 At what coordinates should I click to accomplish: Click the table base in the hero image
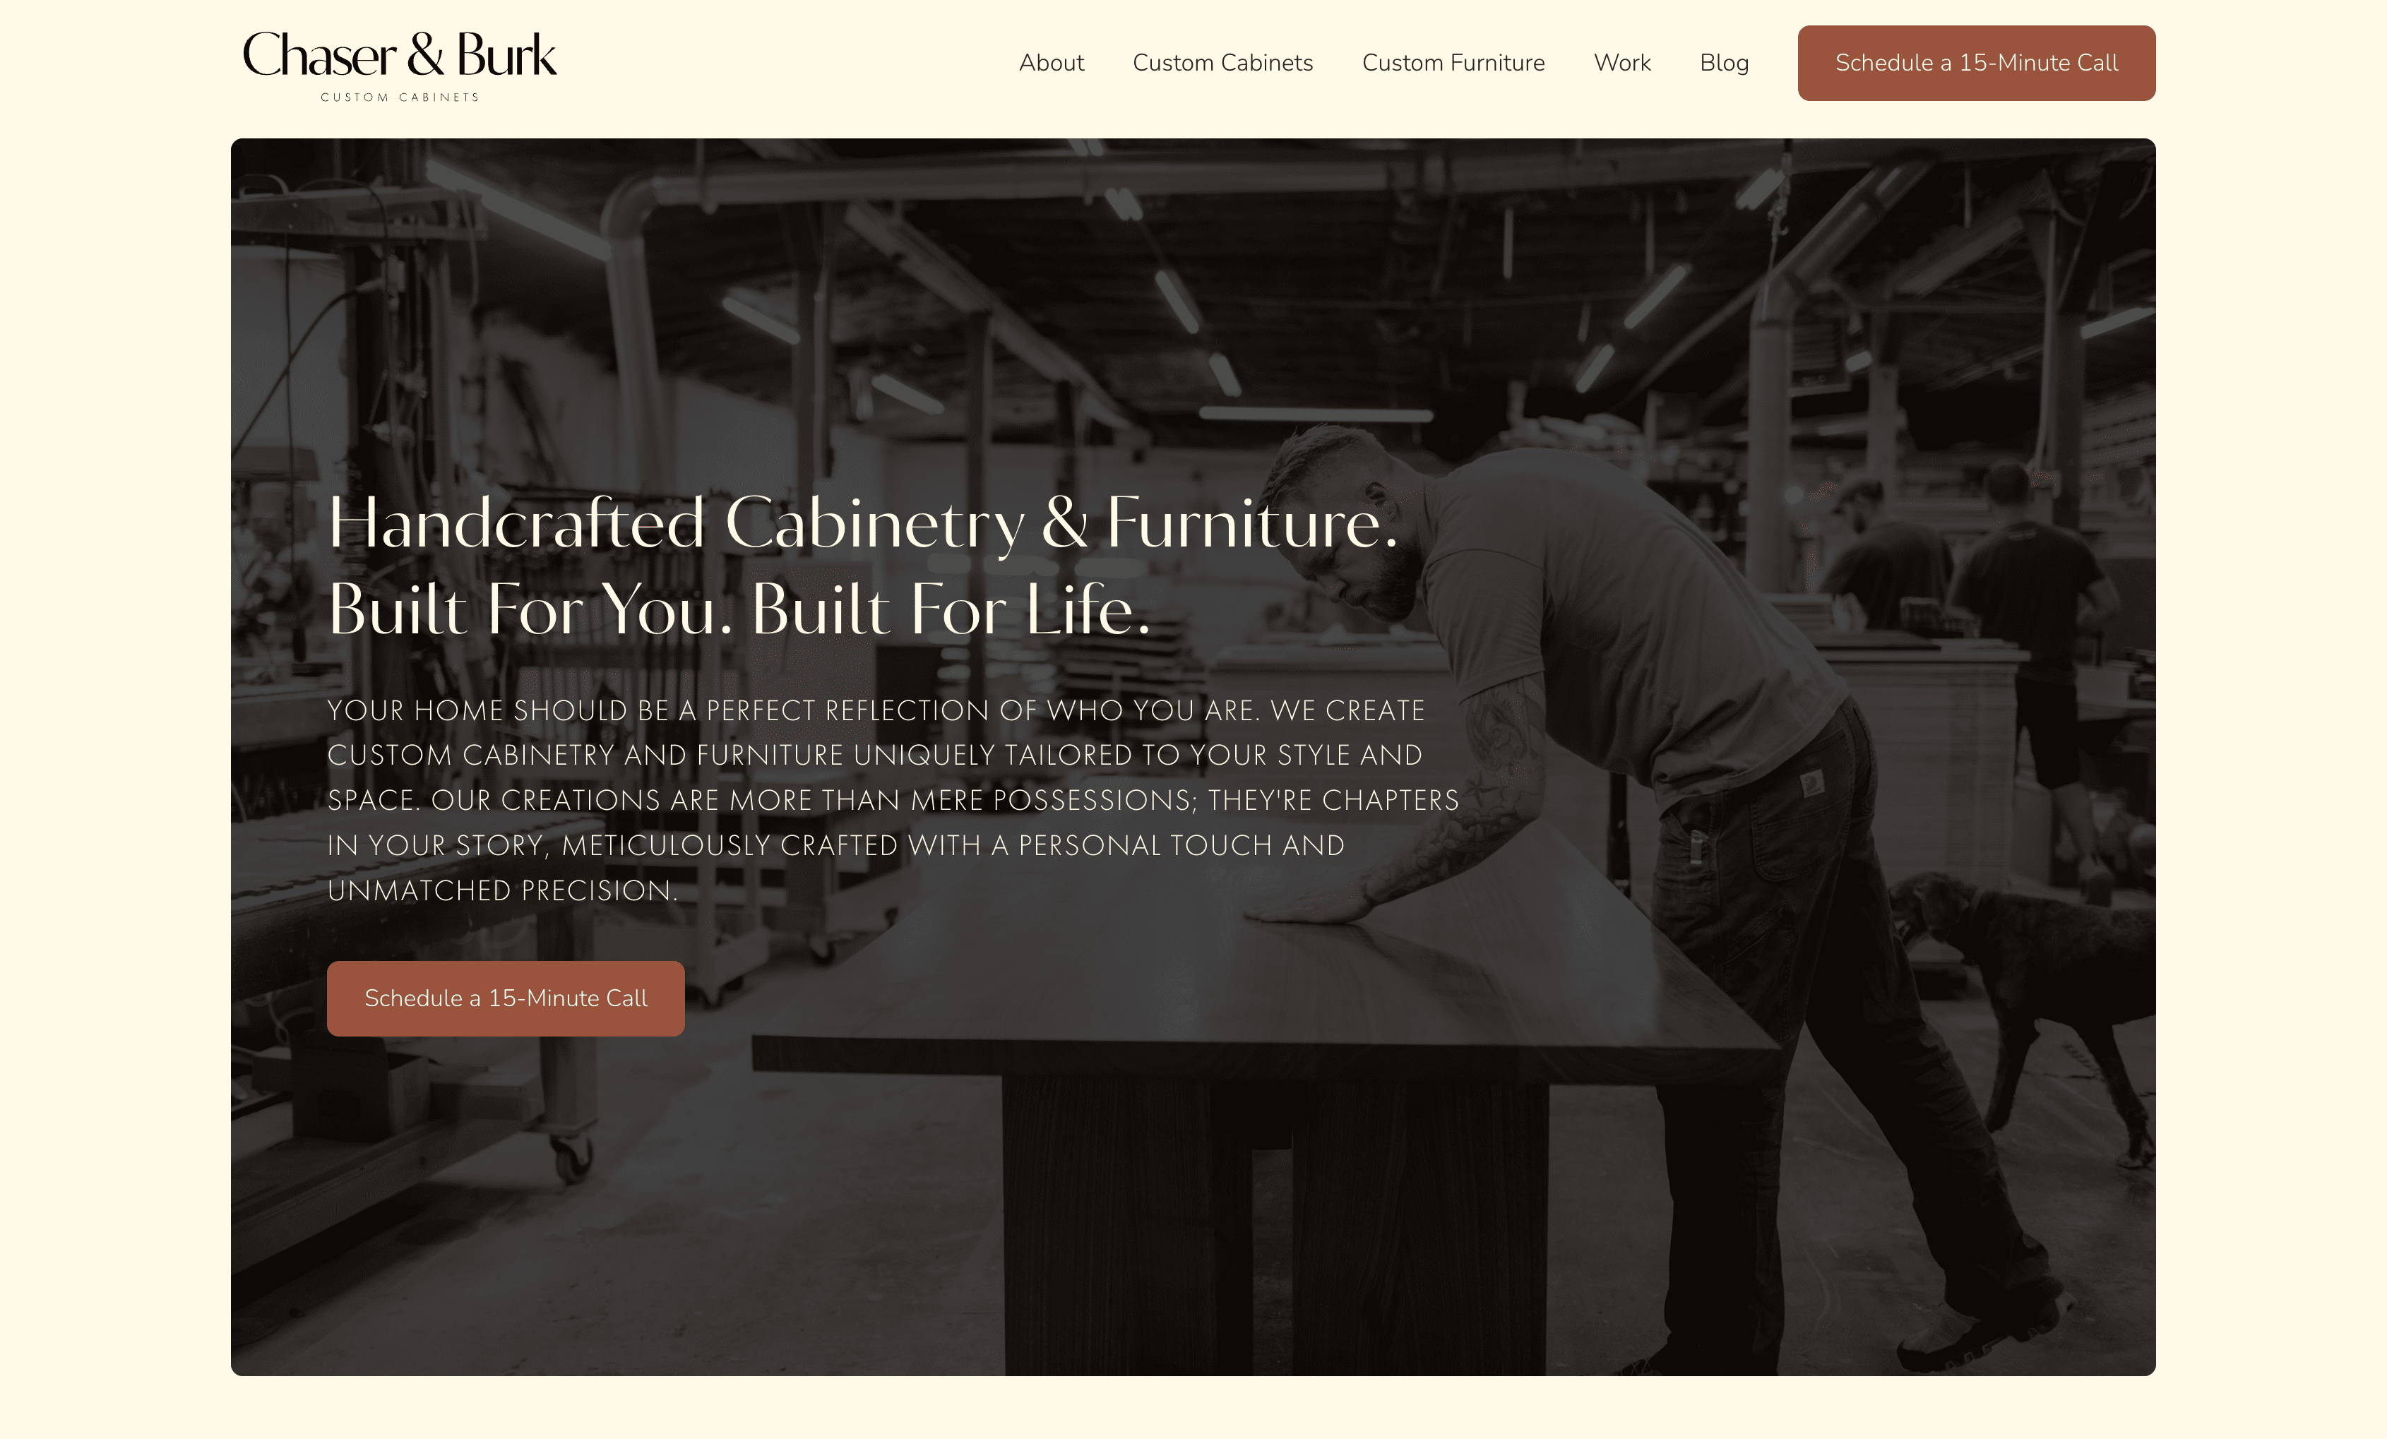click(x=1275, y=1220)
